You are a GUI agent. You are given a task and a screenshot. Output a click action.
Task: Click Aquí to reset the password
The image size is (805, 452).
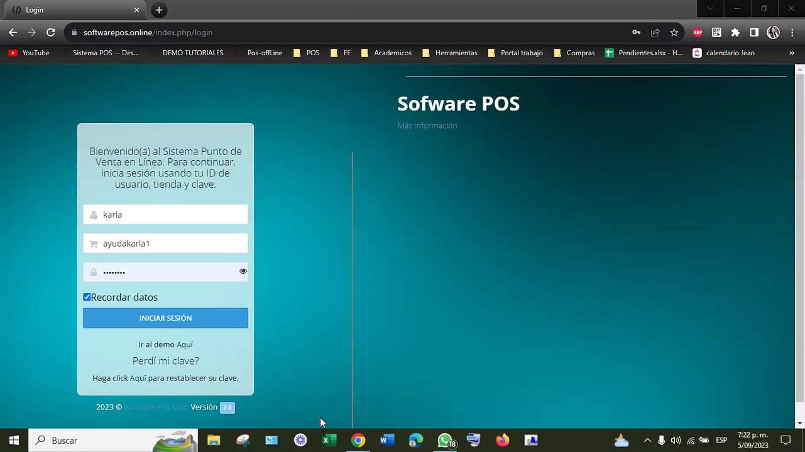(x=138, y=378)
